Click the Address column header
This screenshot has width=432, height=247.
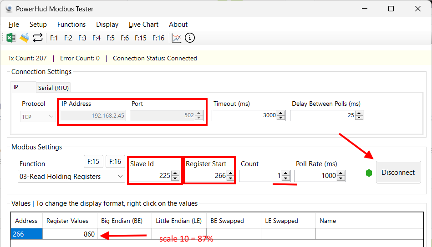click(x=26, y=221)
